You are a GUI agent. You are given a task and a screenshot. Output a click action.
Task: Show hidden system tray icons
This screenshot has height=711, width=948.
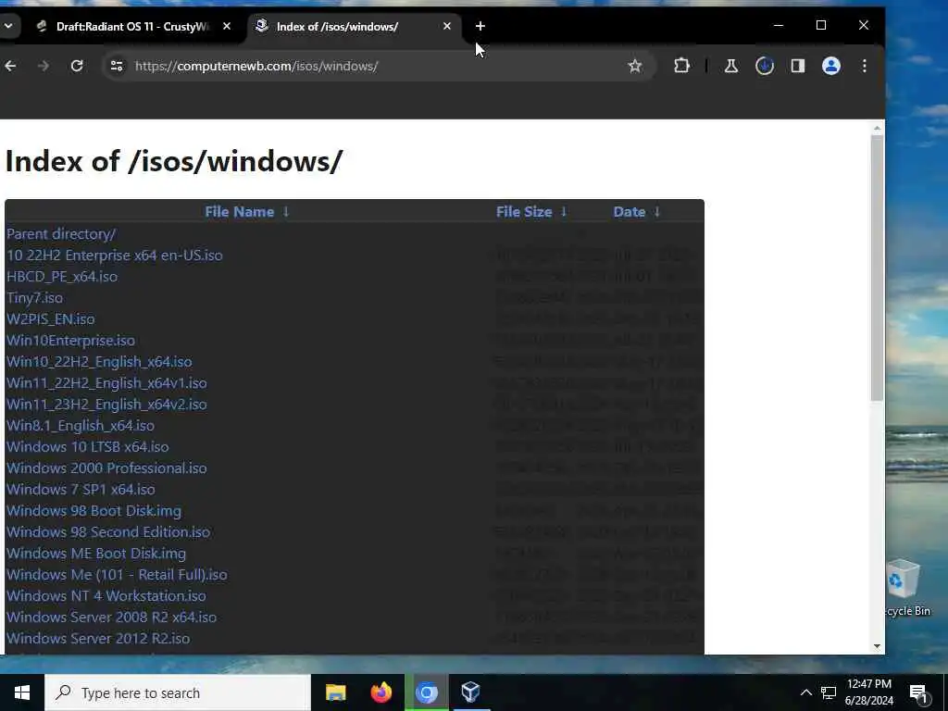[806, 692]
